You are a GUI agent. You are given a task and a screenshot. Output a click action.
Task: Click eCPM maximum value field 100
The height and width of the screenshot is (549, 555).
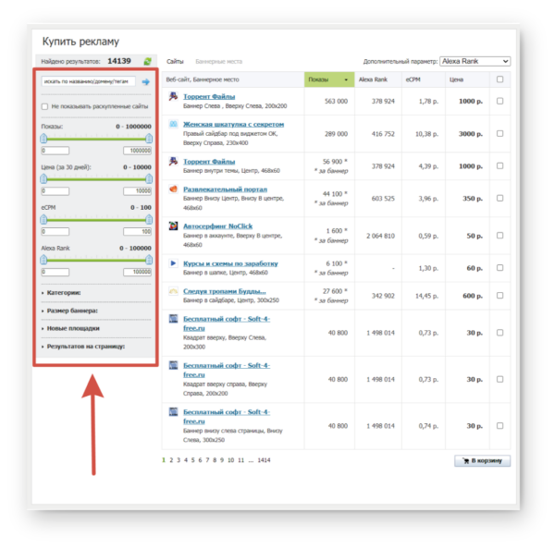(x=137, y=232)
